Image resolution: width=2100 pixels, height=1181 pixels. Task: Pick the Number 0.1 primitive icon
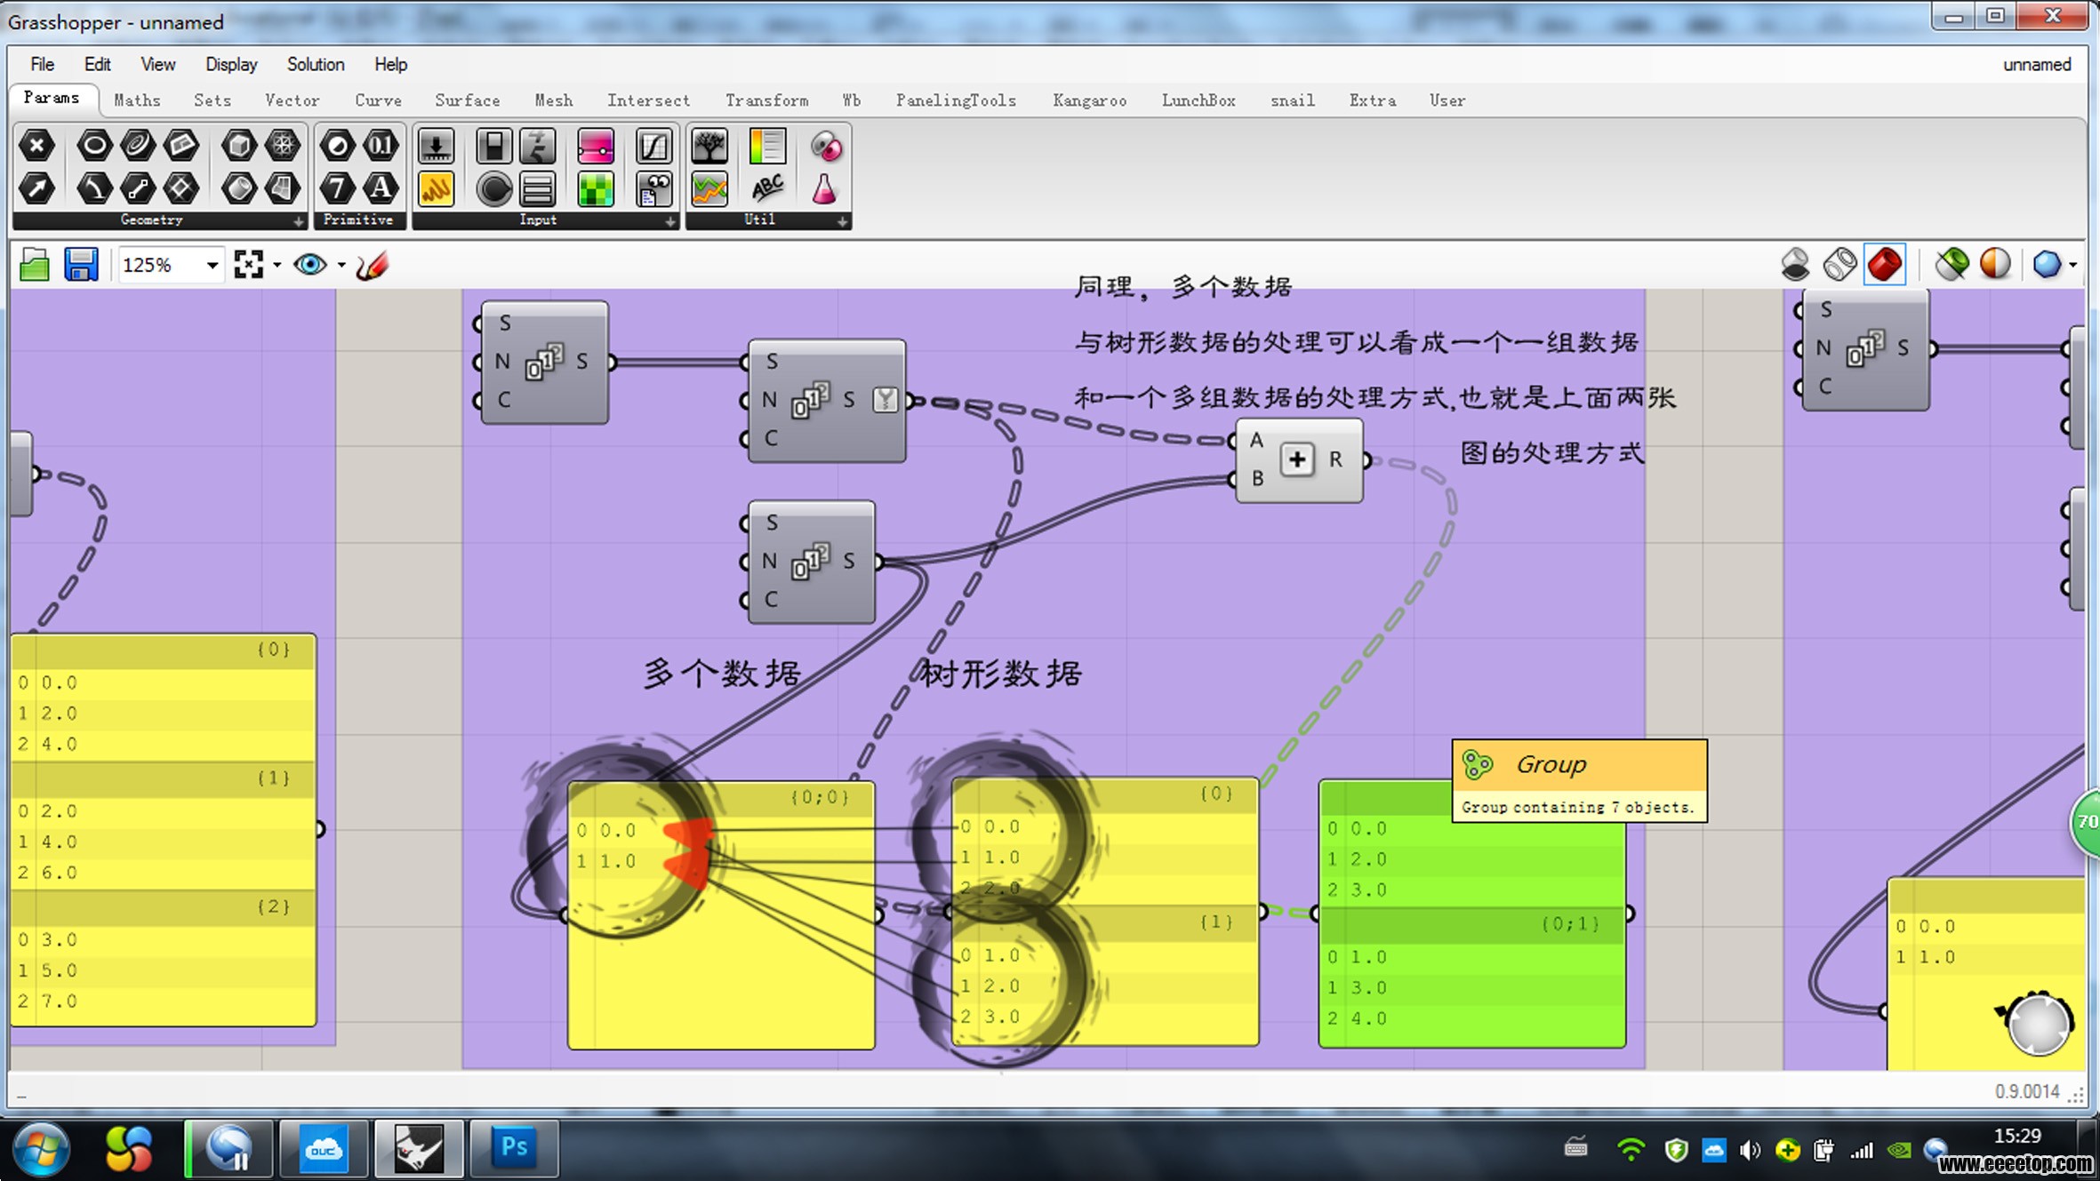(381, 146)
